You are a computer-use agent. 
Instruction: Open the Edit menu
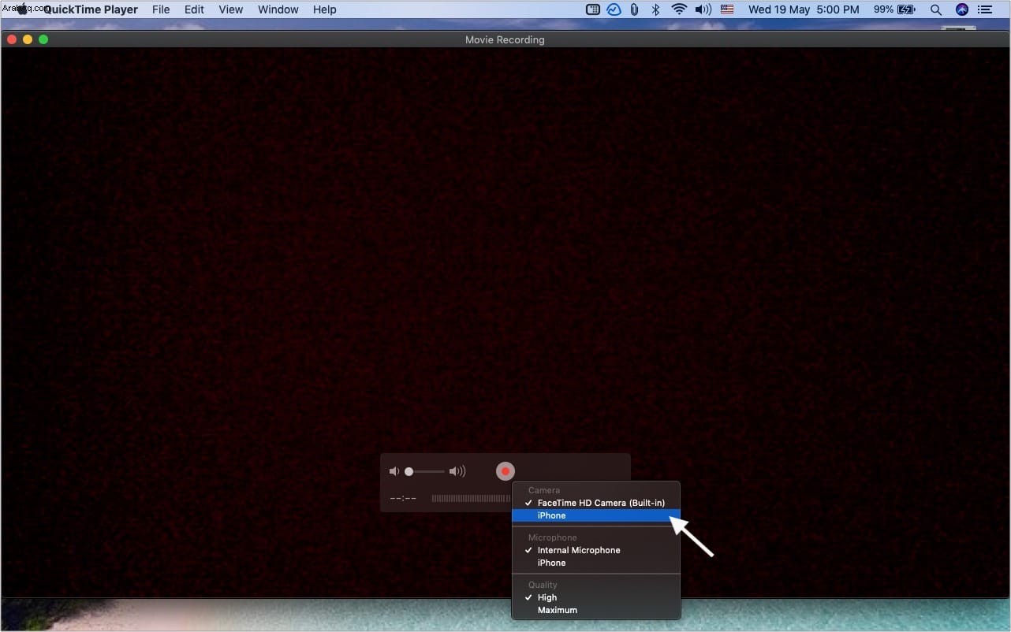(x=194, y=9)
